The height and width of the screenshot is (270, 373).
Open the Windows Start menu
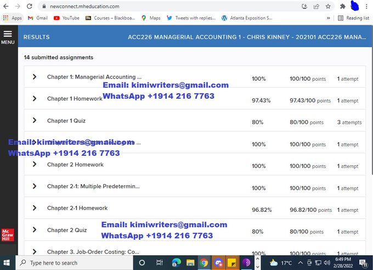[x=7, y=263]
